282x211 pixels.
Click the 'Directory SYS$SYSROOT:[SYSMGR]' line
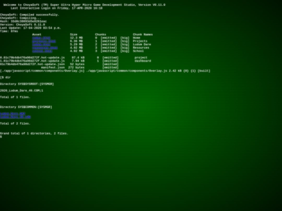pos(27,84)
